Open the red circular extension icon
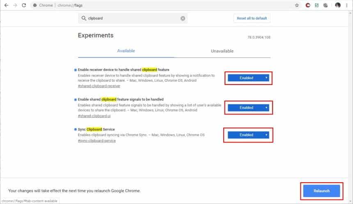Screen dimensions: 353x204 [x=308, y=5]
